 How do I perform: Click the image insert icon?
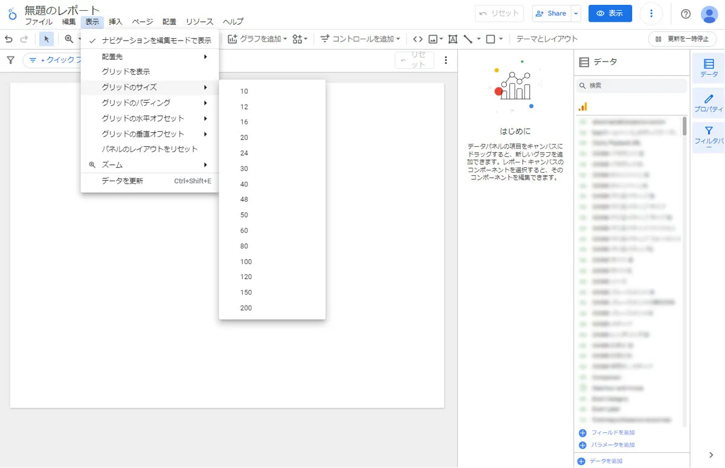pyautogui.click(x=433, y=39)
